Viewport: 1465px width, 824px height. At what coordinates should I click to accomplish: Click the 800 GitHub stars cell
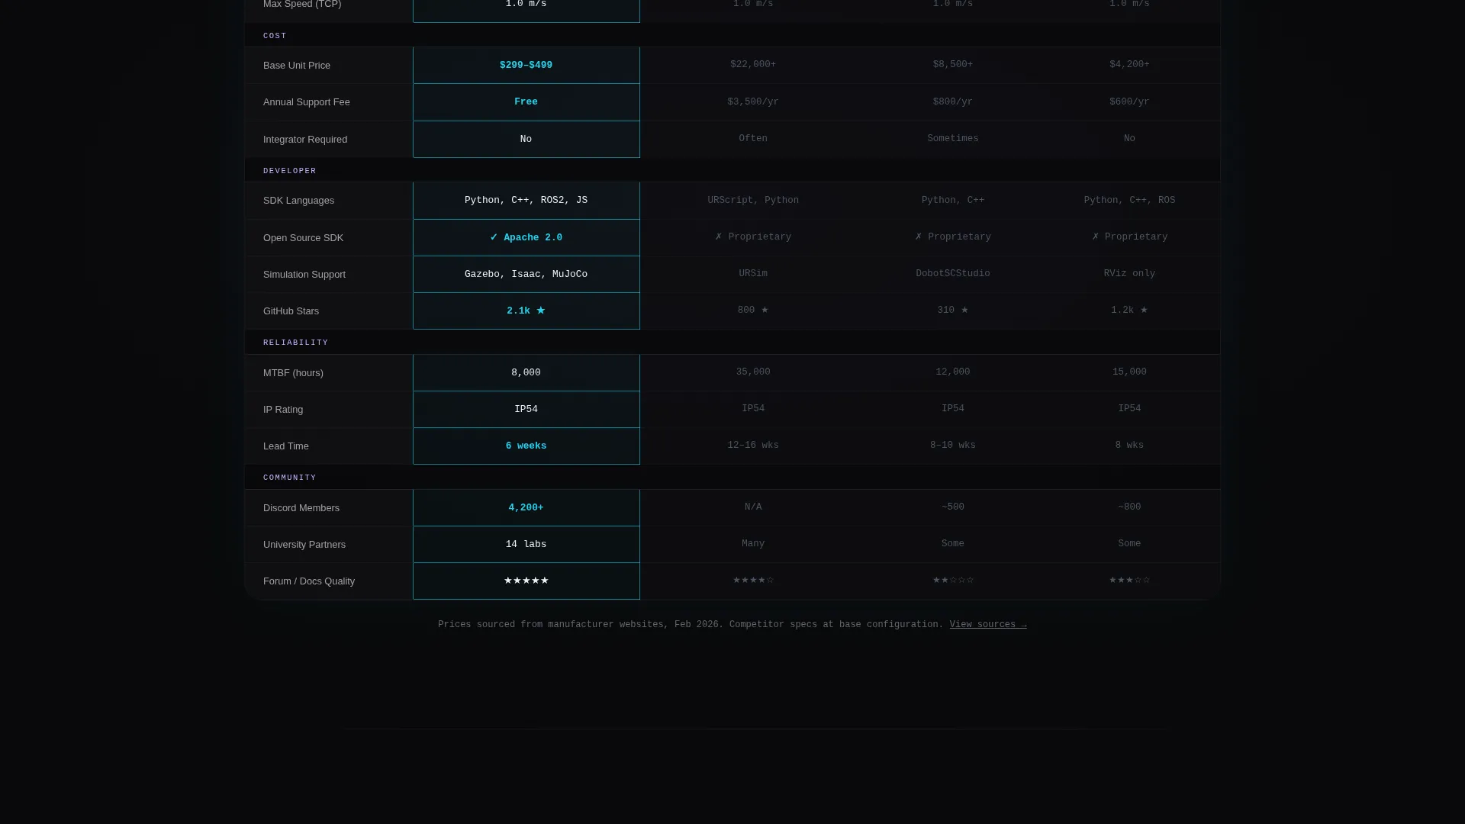point(753,311)
